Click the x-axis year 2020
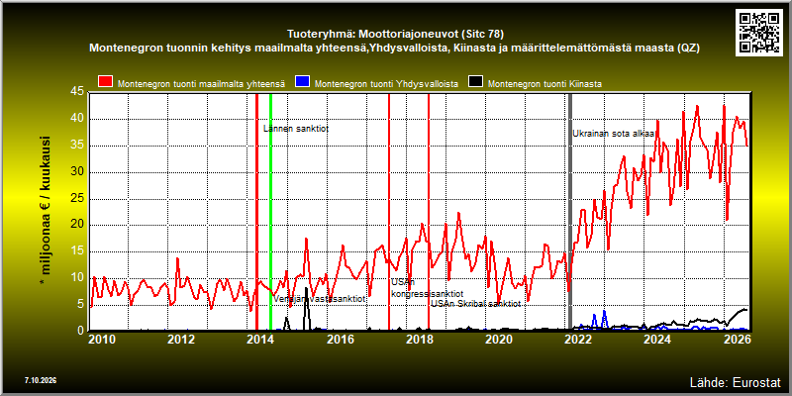Image resolution: width=792 pixels, height=396 pixels. tap(499, 339)
